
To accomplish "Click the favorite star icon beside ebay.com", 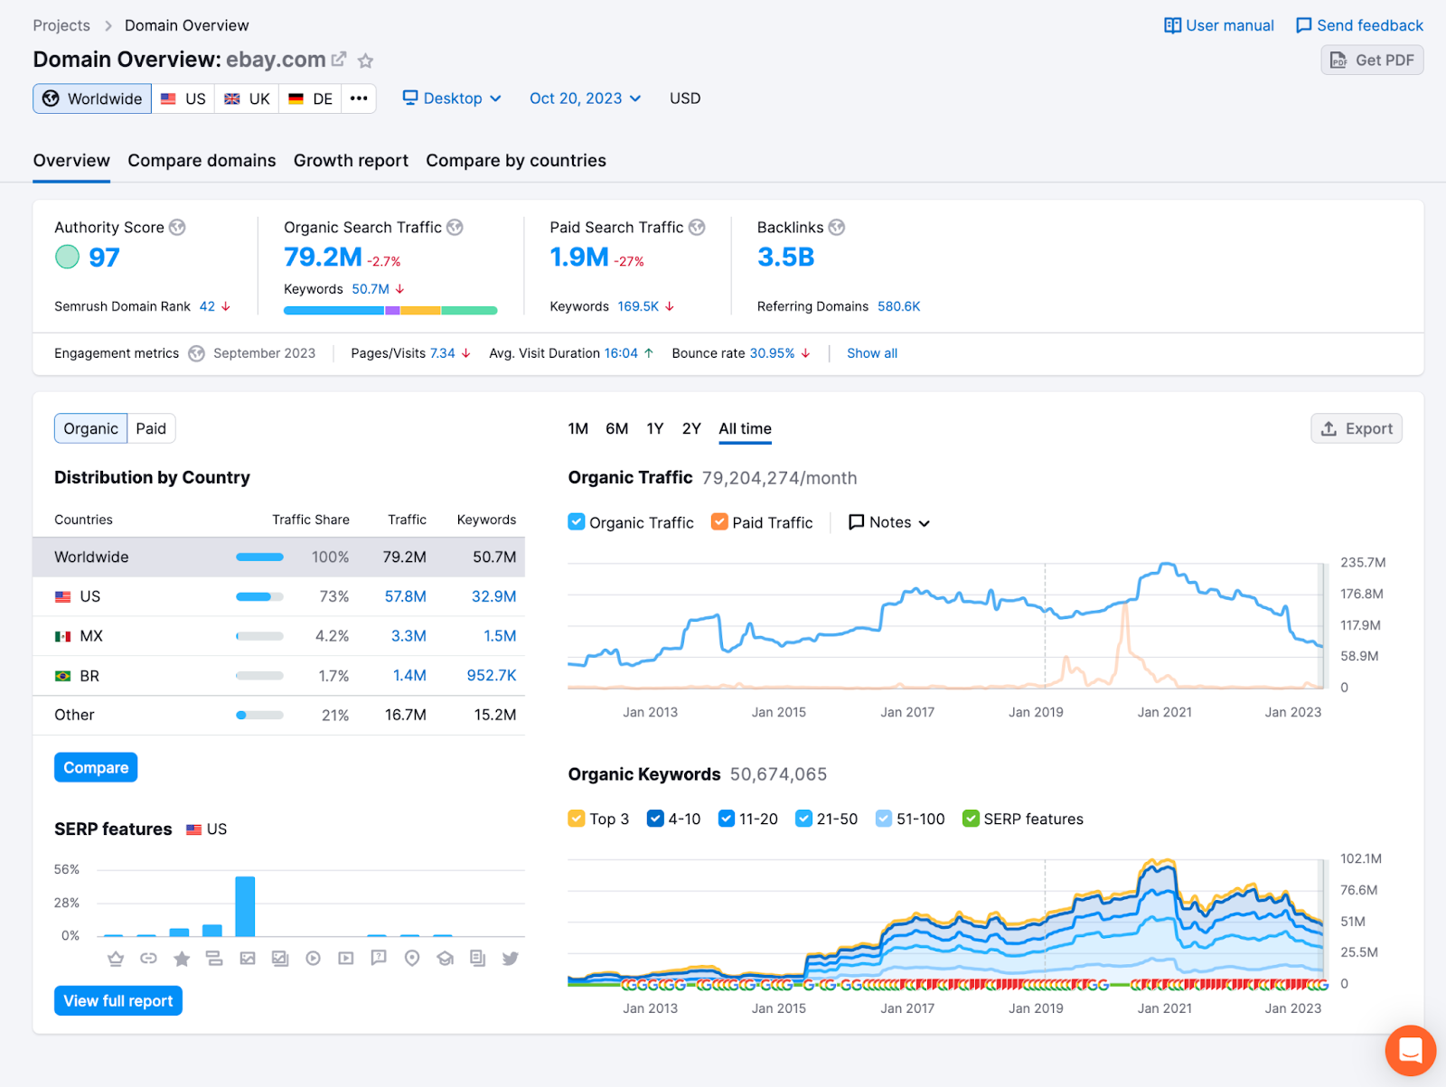I will pyautogui.click(x=365, y=61).
